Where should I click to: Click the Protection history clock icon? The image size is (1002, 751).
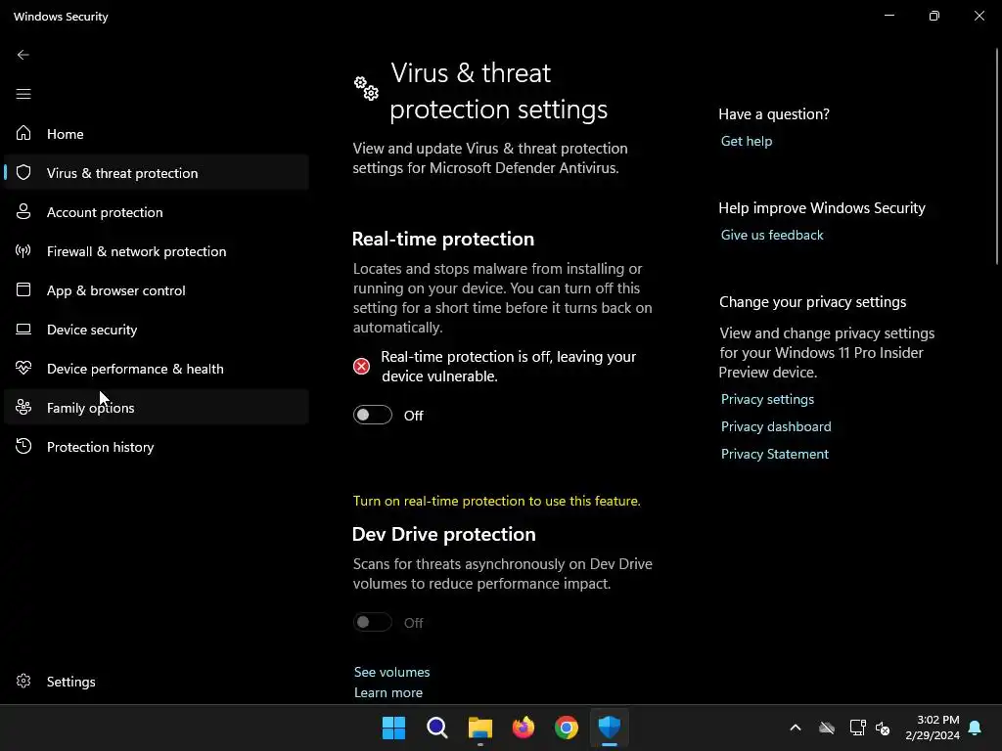pyautogui.click(x=23, y=446)
